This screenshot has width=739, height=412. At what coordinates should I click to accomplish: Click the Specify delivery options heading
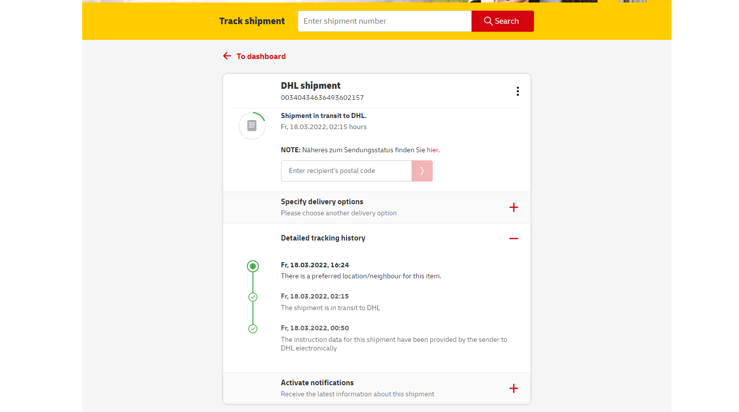pos(322,202)
